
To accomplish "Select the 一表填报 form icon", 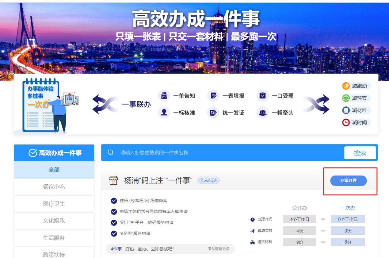I will (214, 95).
